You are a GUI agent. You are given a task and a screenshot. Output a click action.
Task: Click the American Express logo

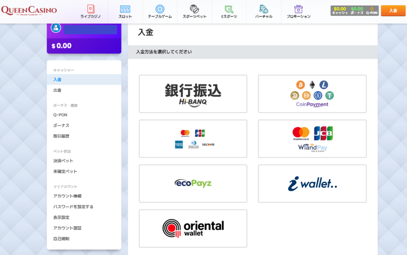179,145
